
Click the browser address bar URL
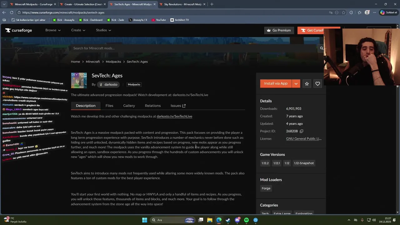point(63,12)
